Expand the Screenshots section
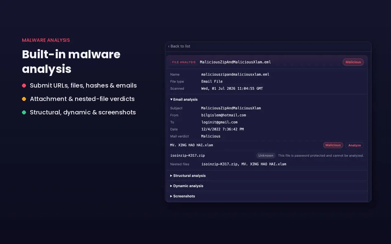391x244 pixels. [x=182, y=196]
